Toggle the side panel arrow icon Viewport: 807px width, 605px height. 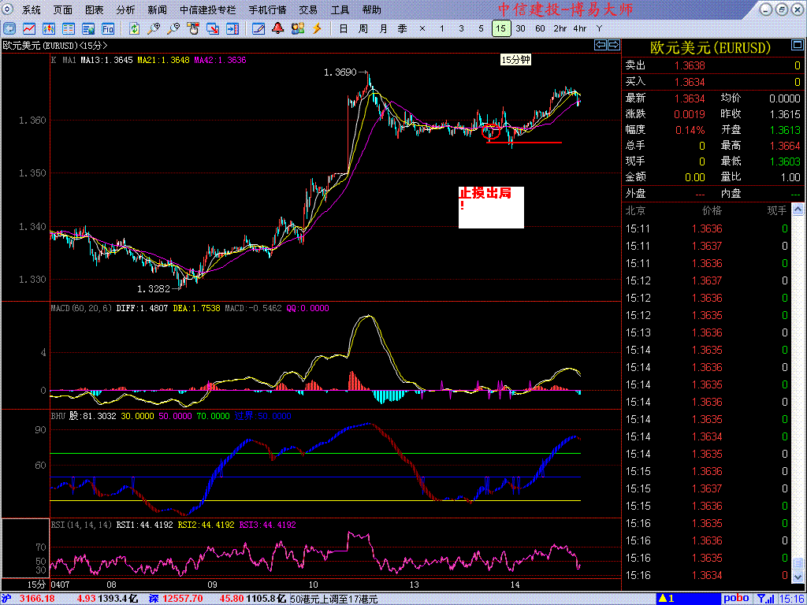pyautogui.click(x=232, y=28)
